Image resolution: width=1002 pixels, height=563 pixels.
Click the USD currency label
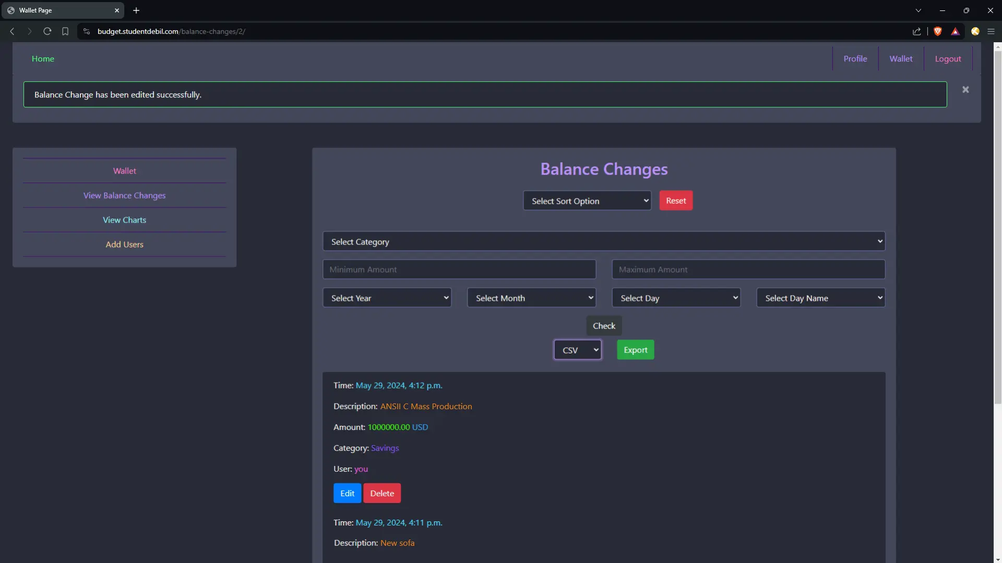click(x=420, y=427)
